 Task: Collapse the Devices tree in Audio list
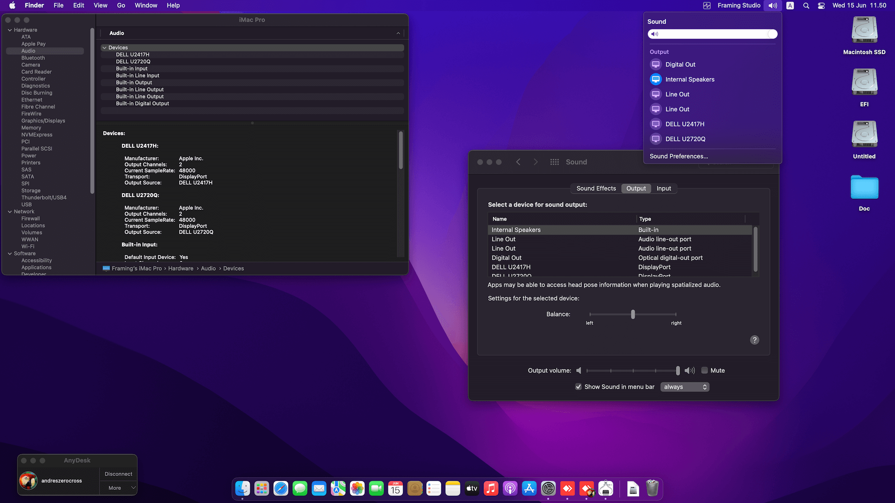point(104,48)
